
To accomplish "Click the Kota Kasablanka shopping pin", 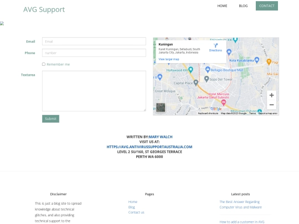I will click(257, 60).
